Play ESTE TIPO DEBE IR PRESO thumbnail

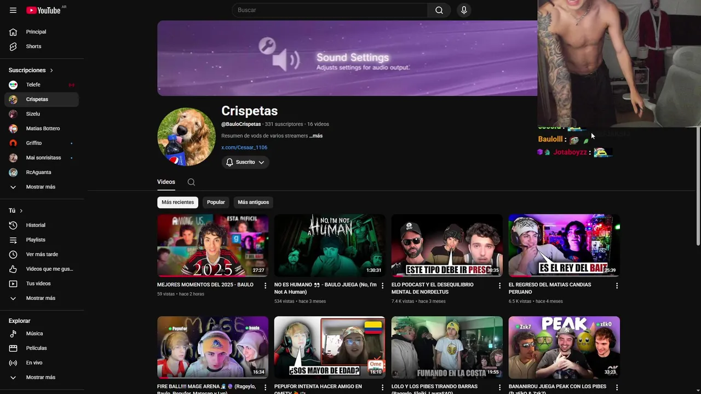click(x=447, y=245)
